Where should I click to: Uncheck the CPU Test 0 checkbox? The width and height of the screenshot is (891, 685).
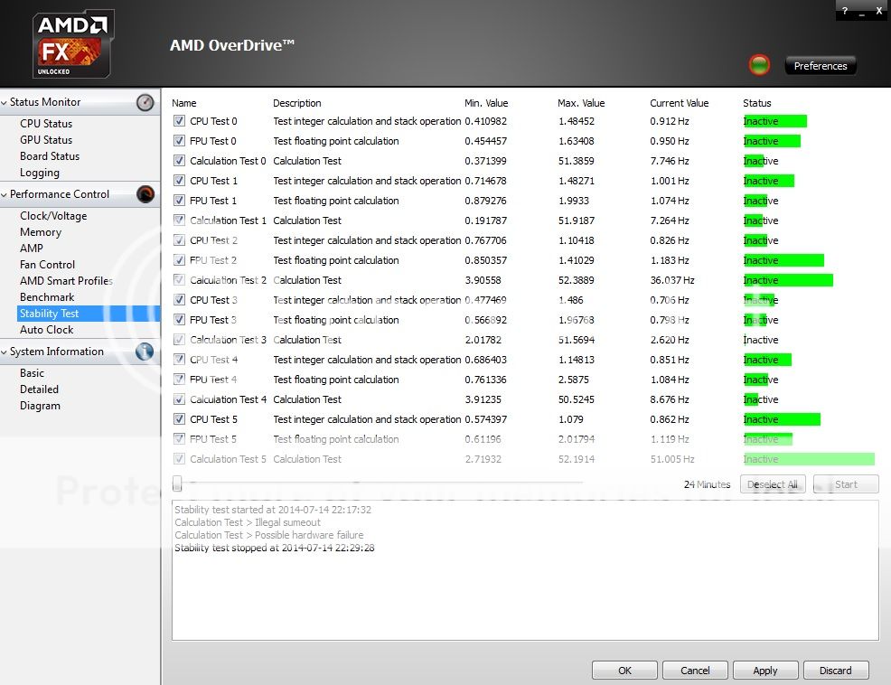tap(179, 121)
